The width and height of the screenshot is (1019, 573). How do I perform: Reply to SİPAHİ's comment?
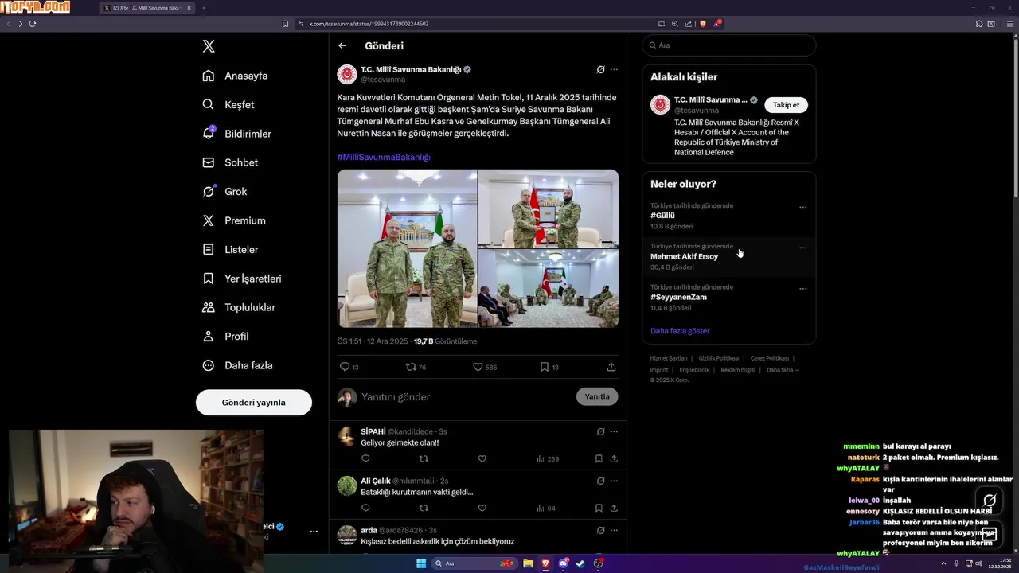[x=365, y=458]
